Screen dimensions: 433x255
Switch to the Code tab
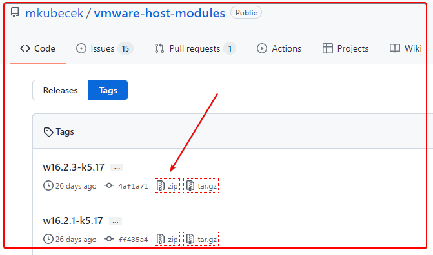coord(38,48)
